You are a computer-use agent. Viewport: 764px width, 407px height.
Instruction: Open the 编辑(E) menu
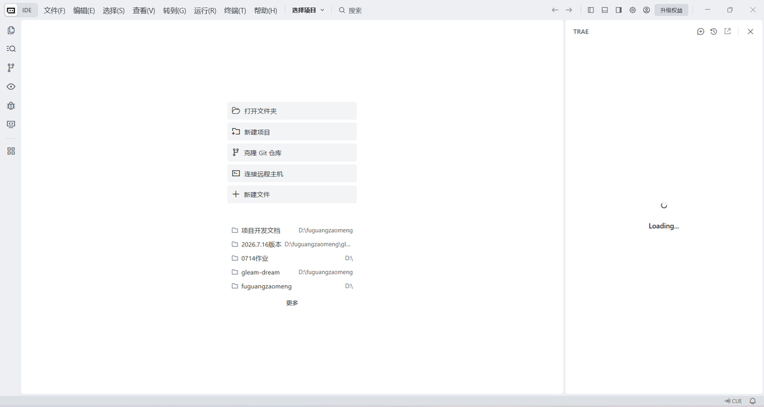tap(84, 11)
